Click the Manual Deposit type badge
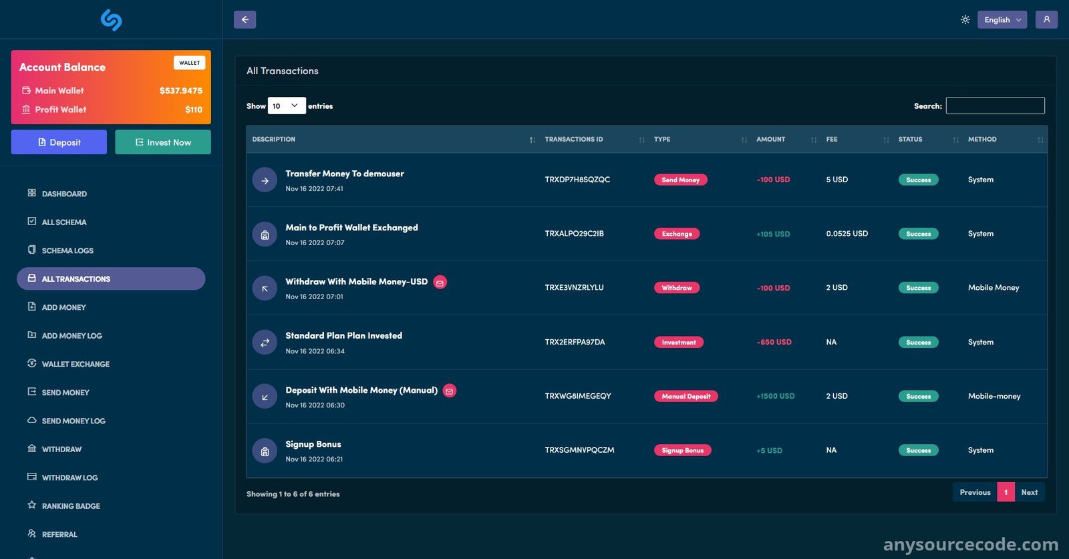The image size is (1069, 559). pyautogui.click(x=686, y=396)
